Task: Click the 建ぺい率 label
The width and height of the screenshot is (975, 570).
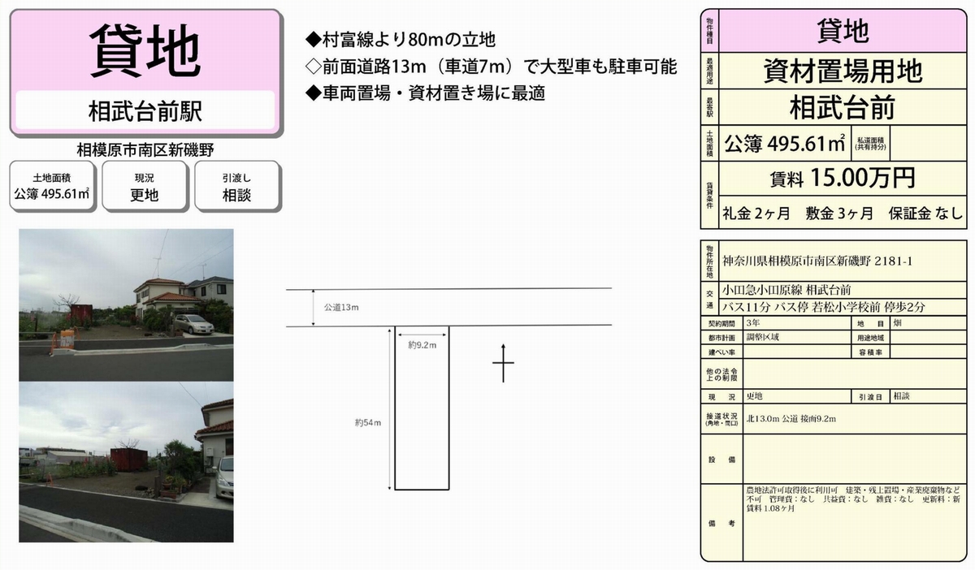Action: tap(721, 352)
